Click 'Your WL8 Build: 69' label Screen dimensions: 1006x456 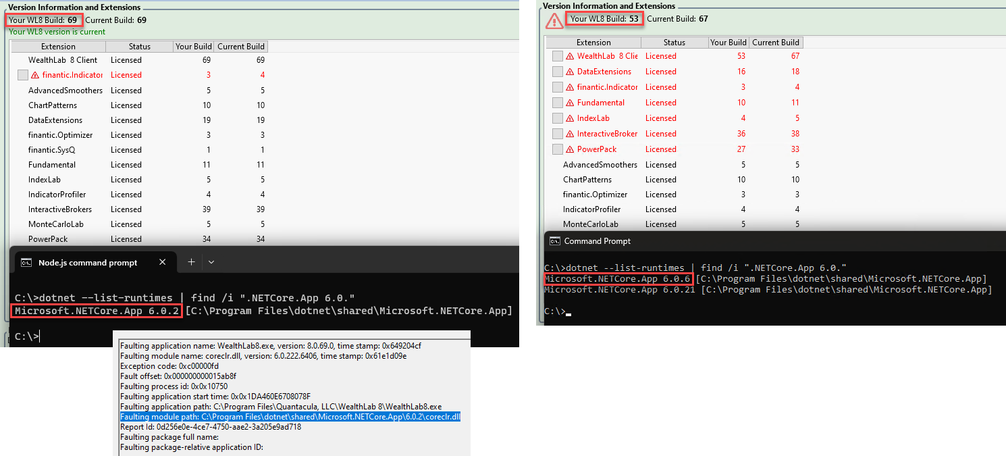[x=43, y=20]
